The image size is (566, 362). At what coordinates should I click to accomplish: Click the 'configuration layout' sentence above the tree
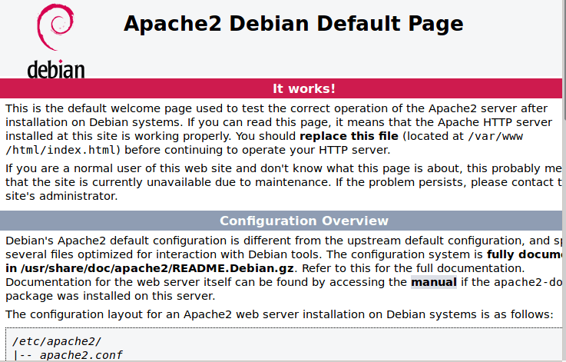(279, 315)
